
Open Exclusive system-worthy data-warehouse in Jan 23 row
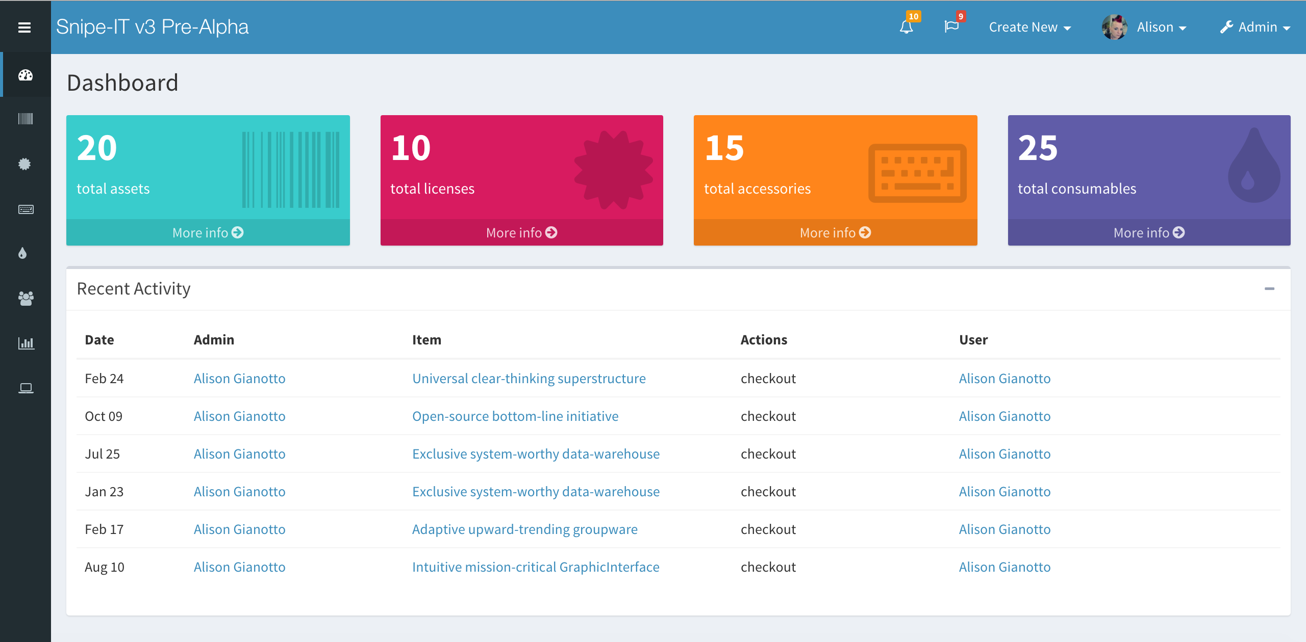(x=536, y=492)
